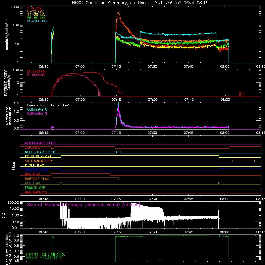Screen dimensions: 265x265
Task: Select the 'Collimator 8' legend label
Action: 37,109
